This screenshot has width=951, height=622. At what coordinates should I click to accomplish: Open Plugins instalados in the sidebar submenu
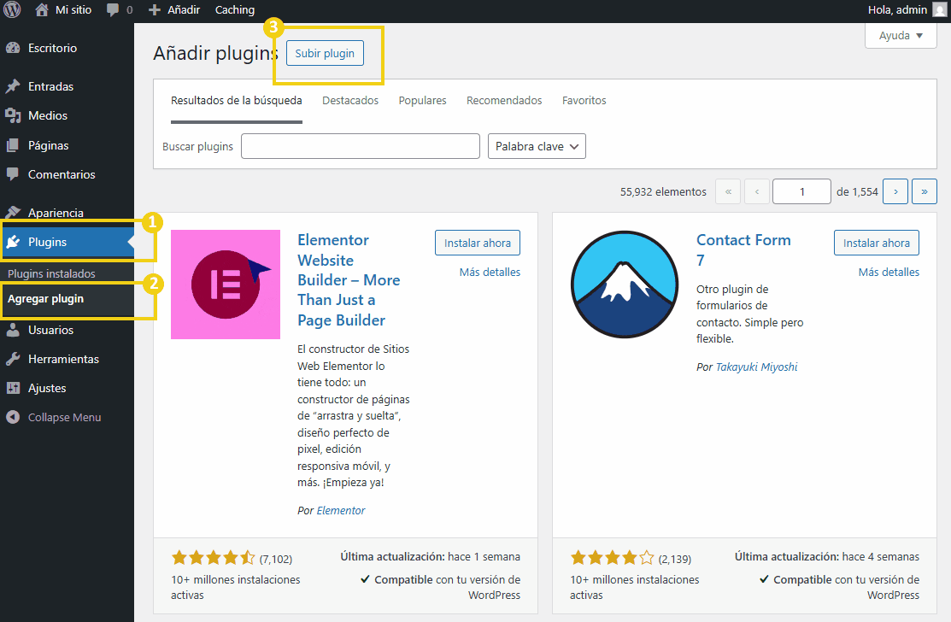[x=51, y=273]
